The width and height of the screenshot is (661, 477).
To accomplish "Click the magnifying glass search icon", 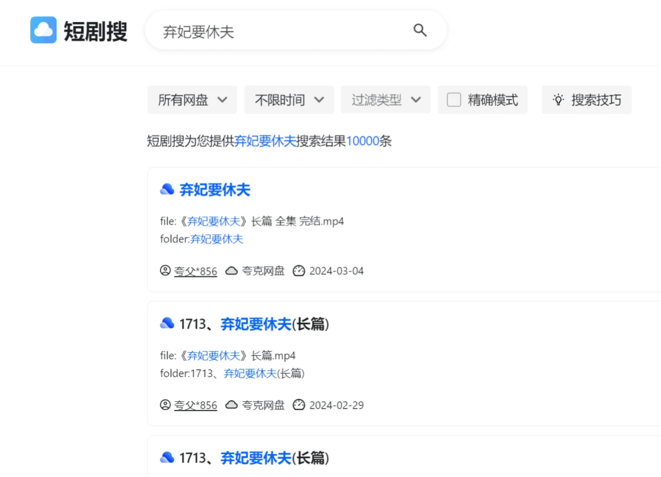I will [420, 30].
